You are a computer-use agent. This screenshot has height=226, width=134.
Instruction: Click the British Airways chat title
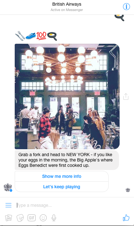67,4
